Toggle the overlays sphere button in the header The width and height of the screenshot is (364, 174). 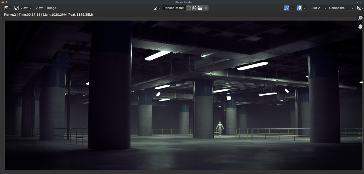point(299,8)
